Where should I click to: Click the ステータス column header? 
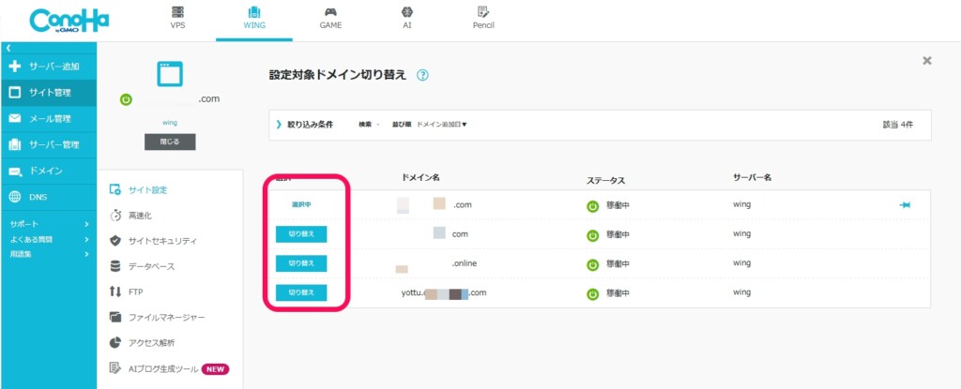[x=605, y=181]
